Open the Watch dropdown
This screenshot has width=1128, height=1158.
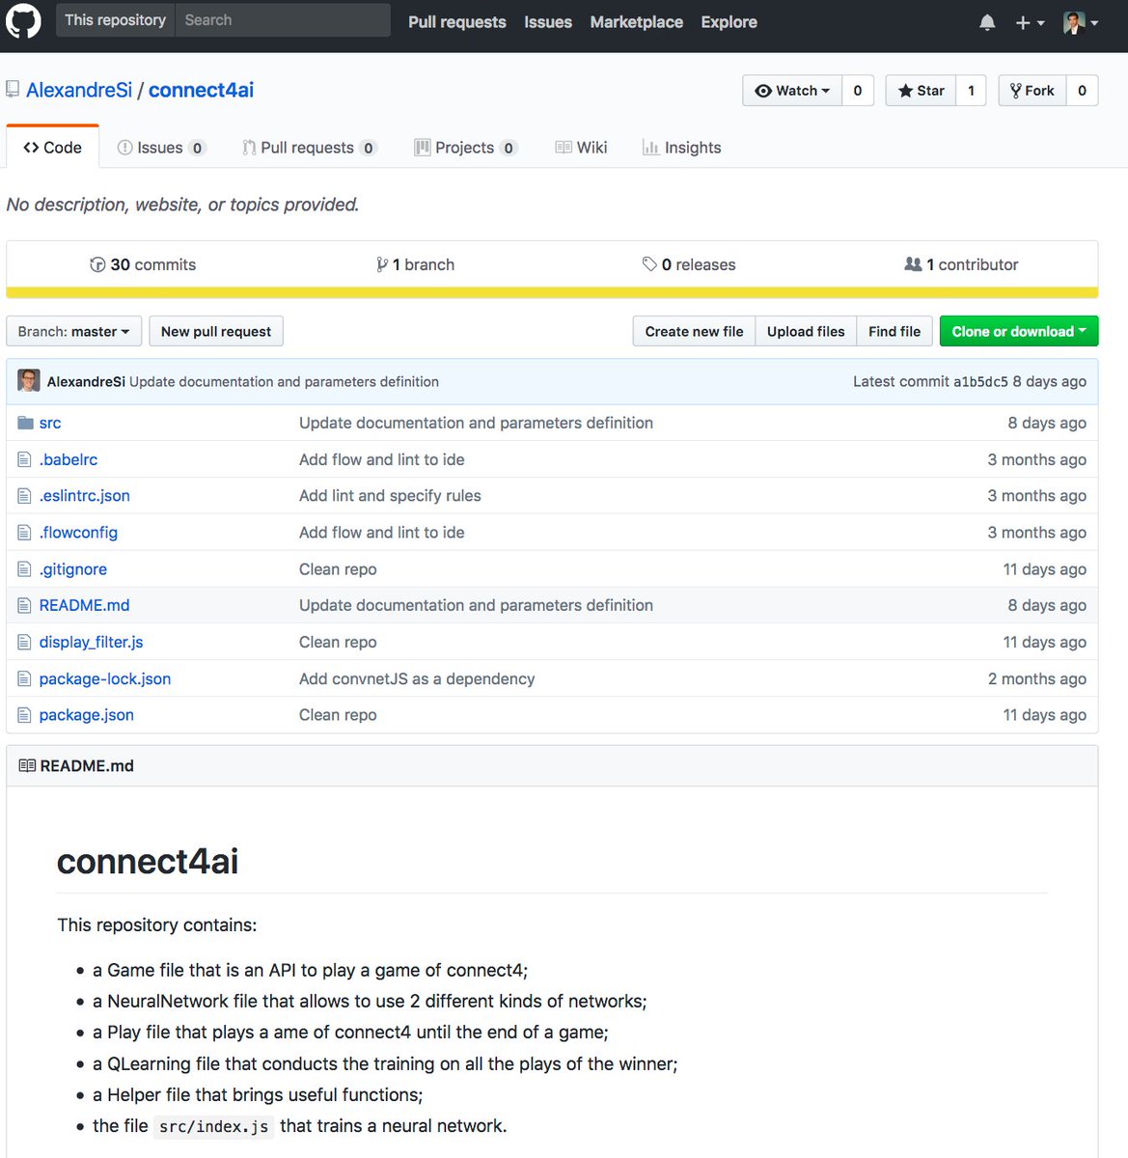(x=792, y=91)
